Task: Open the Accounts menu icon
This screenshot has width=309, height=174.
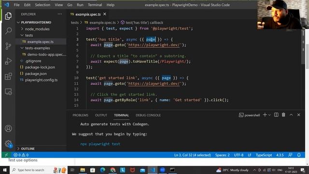Action: click(x=8, y=129)
